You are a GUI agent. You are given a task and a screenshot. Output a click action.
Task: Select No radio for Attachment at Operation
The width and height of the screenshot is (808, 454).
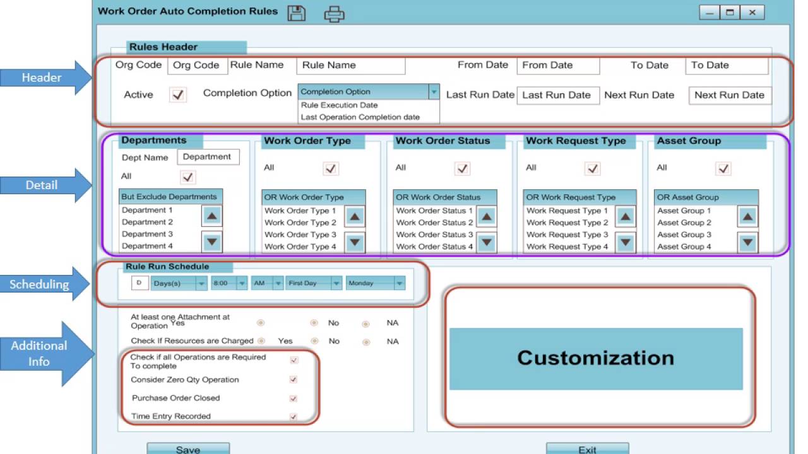(x=314, y=323)
